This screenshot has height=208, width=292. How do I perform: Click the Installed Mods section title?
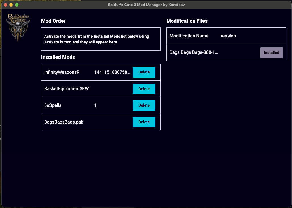tap(58, 57)
